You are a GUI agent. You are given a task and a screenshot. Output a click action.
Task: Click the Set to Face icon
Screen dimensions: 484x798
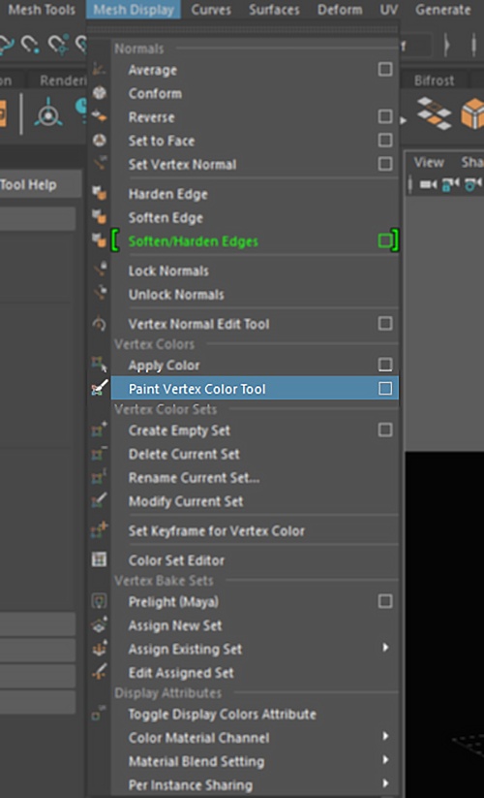[x=99, y=140]
